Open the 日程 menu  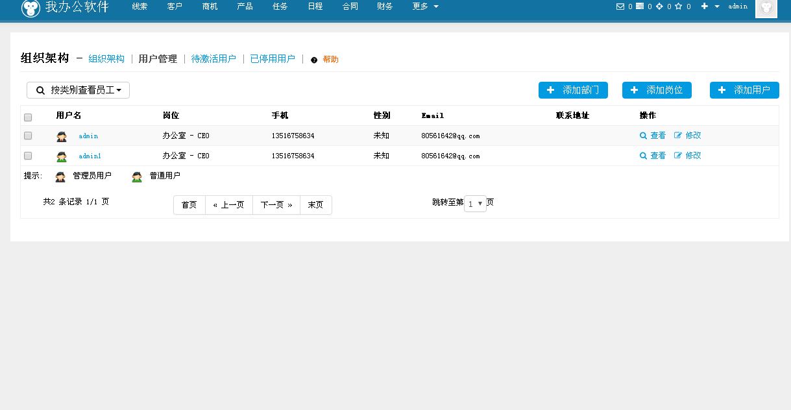click(x=315, y=6)
